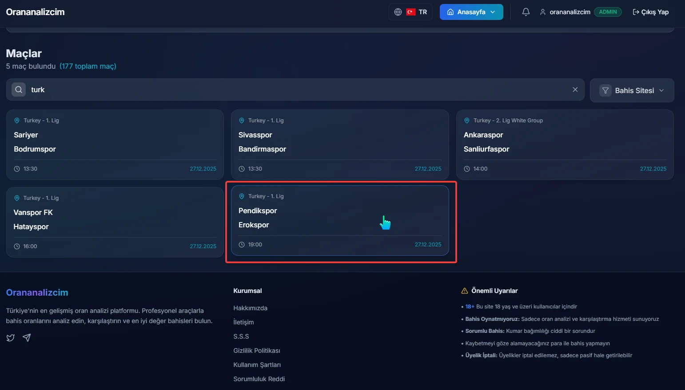Click the Turkish flag icon
Screen dimensions: 685x390
pos(411,12)
